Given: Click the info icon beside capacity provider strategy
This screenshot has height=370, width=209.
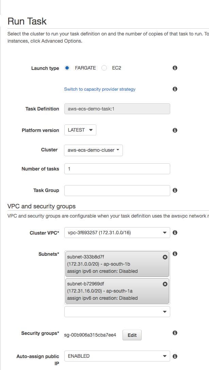Looking at the screenshot, I should click(x=175, y=89).
